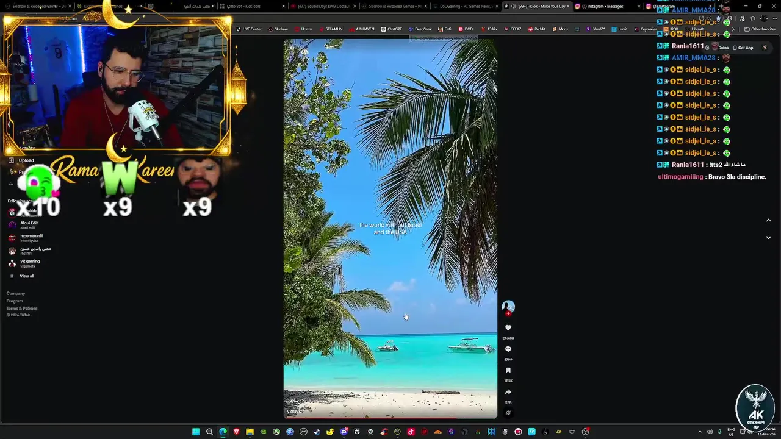Click ENG US language indicator in tray
Image resolution: width=781 pixels, height=439 pixels.
pos(731,432)
